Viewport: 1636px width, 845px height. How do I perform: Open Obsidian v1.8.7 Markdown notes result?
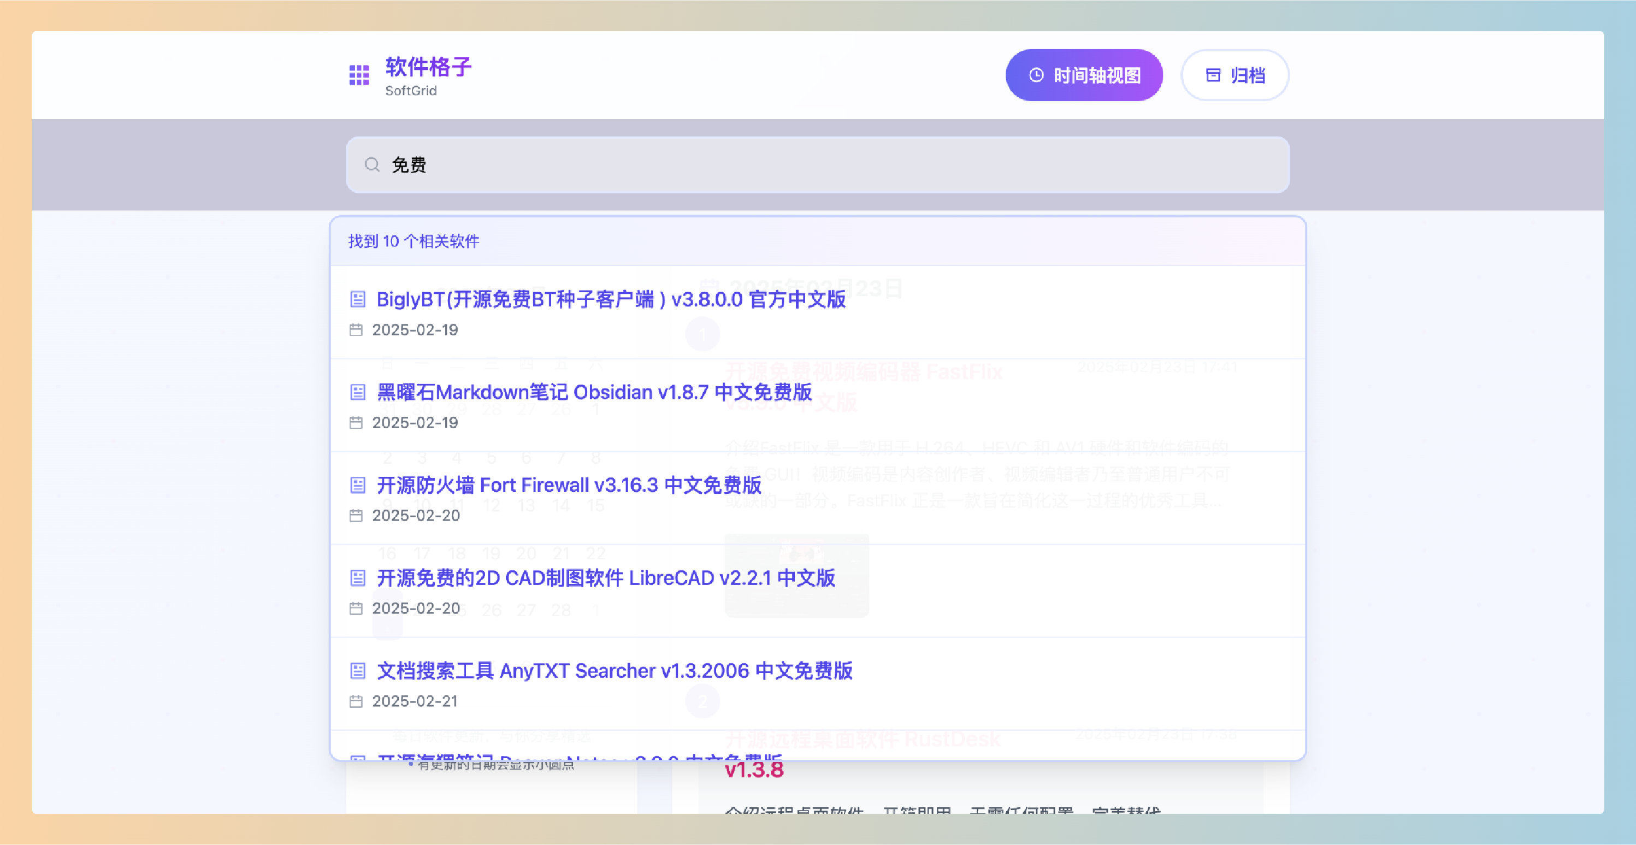coord(594,392)
